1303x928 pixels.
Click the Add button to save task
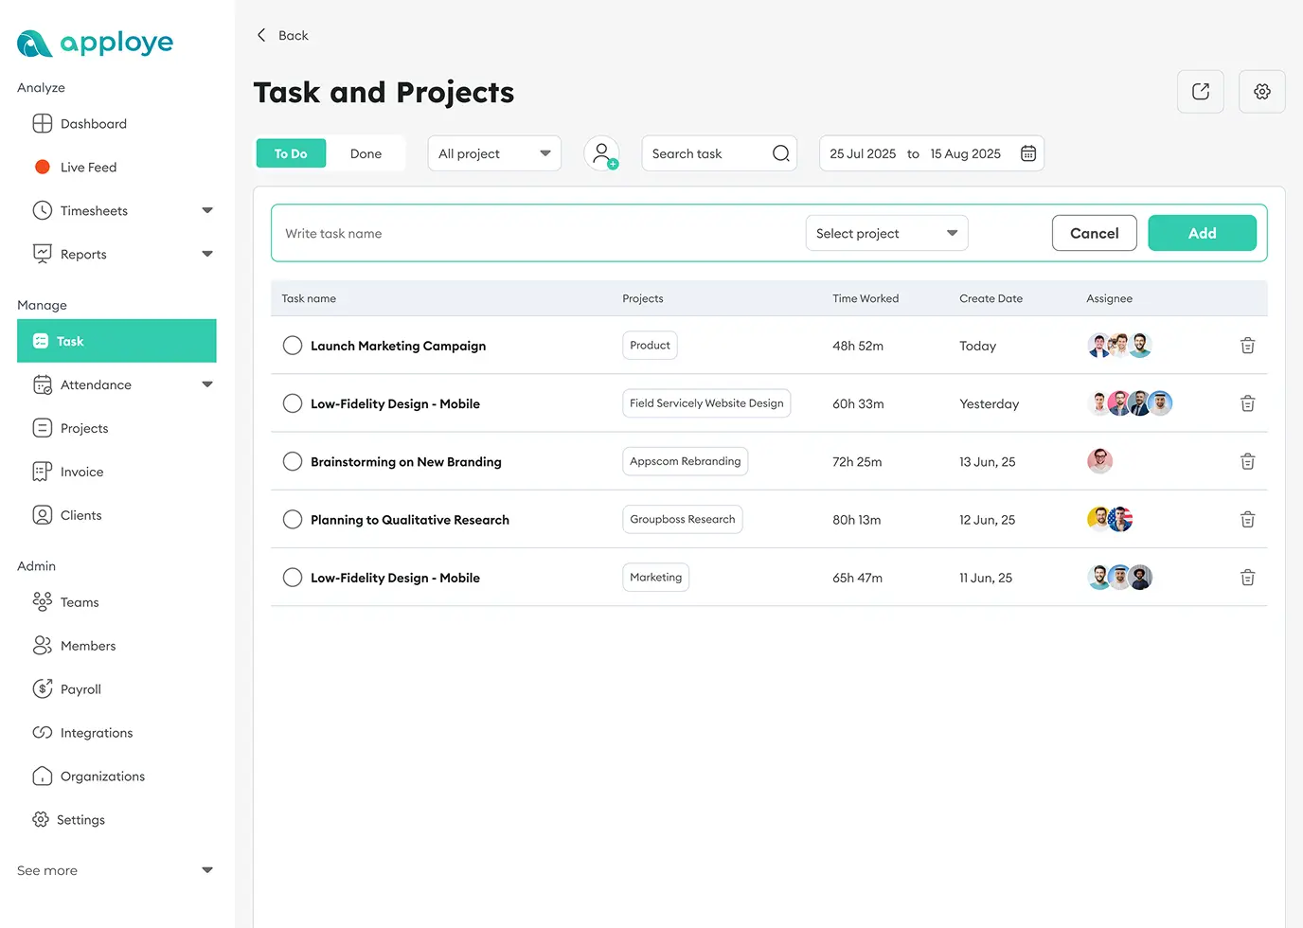1202,233
